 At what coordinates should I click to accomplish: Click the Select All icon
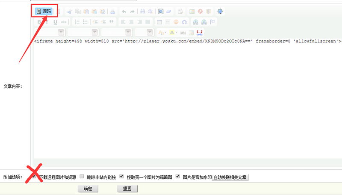[161, 11]
